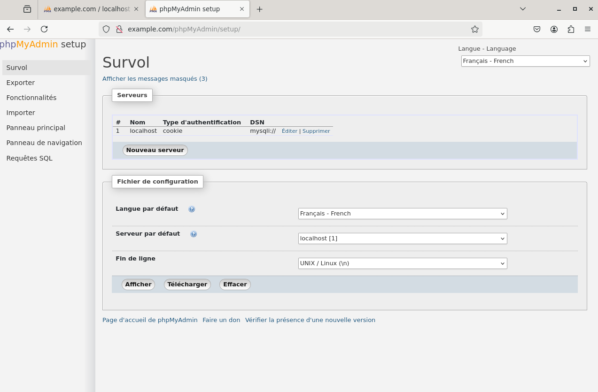Click Faire un don link
598x392 pixels.
[221, 320]
